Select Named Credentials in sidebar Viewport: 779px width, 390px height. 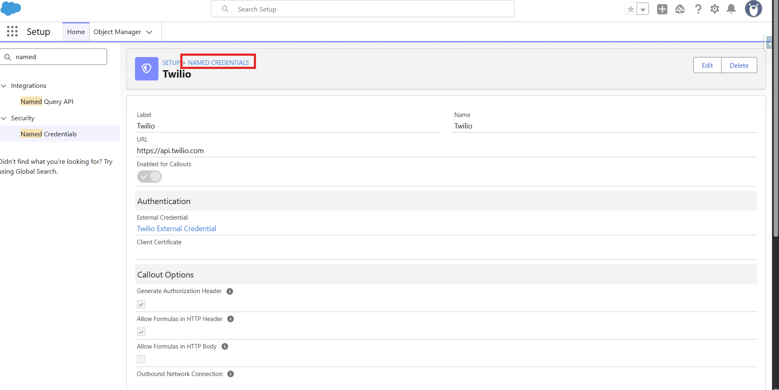click(48, 134)
